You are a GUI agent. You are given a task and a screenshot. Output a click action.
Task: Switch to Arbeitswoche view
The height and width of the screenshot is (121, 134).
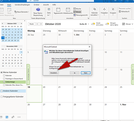coord(68,11)
